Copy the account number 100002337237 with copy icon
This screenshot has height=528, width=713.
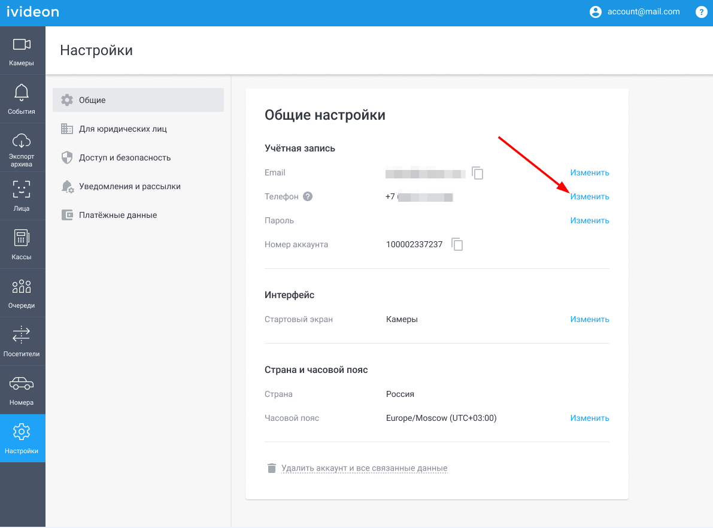457,244
